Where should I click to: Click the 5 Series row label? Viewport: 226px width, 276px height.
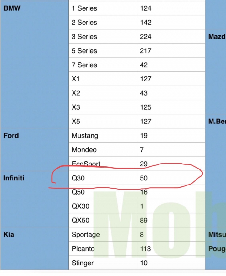click(x=84, y=51)
